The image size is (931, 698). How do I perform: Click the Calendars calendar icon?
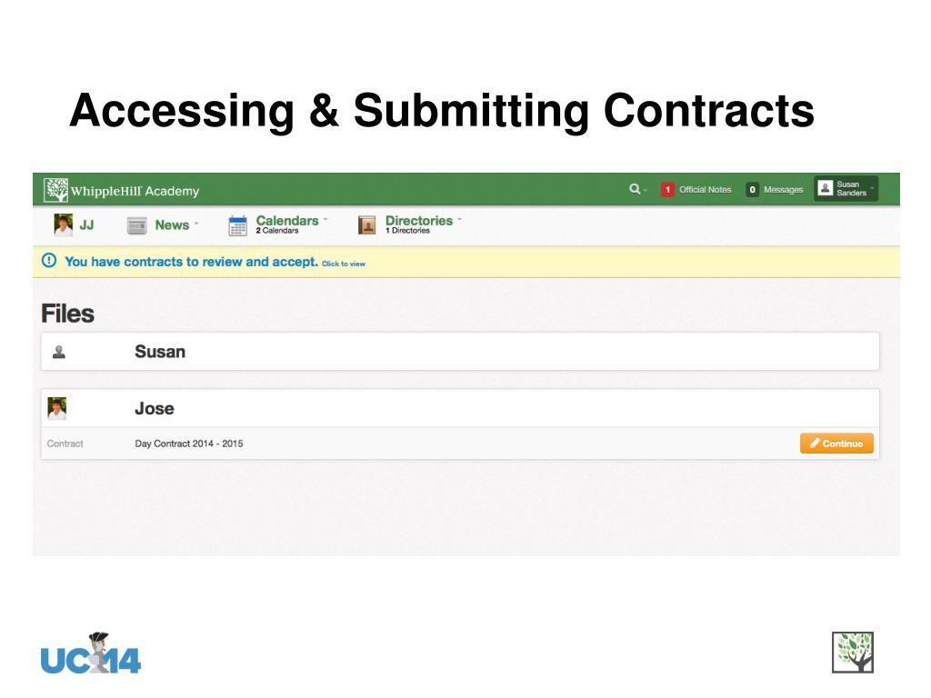238,225
